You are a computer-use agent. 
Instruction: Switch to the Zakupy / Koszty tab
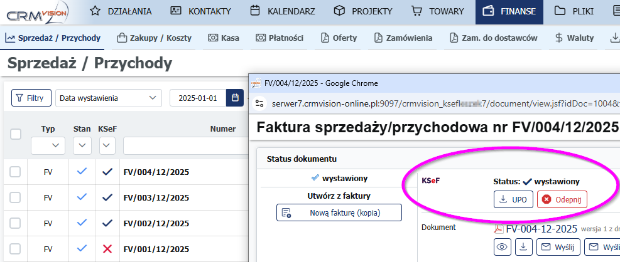[154, 38]
